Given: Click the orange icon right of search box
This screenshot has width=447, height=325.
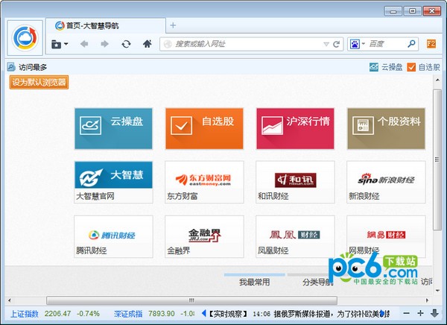Looking at the screenshot, I should [x=431, y=44].
